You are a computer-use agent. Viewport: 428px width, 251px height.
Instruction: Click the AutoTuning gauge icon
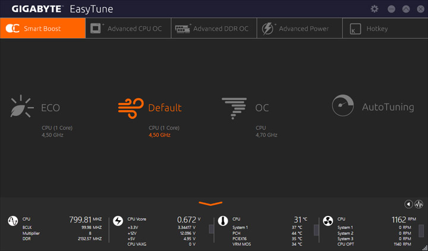click(343, 105)
